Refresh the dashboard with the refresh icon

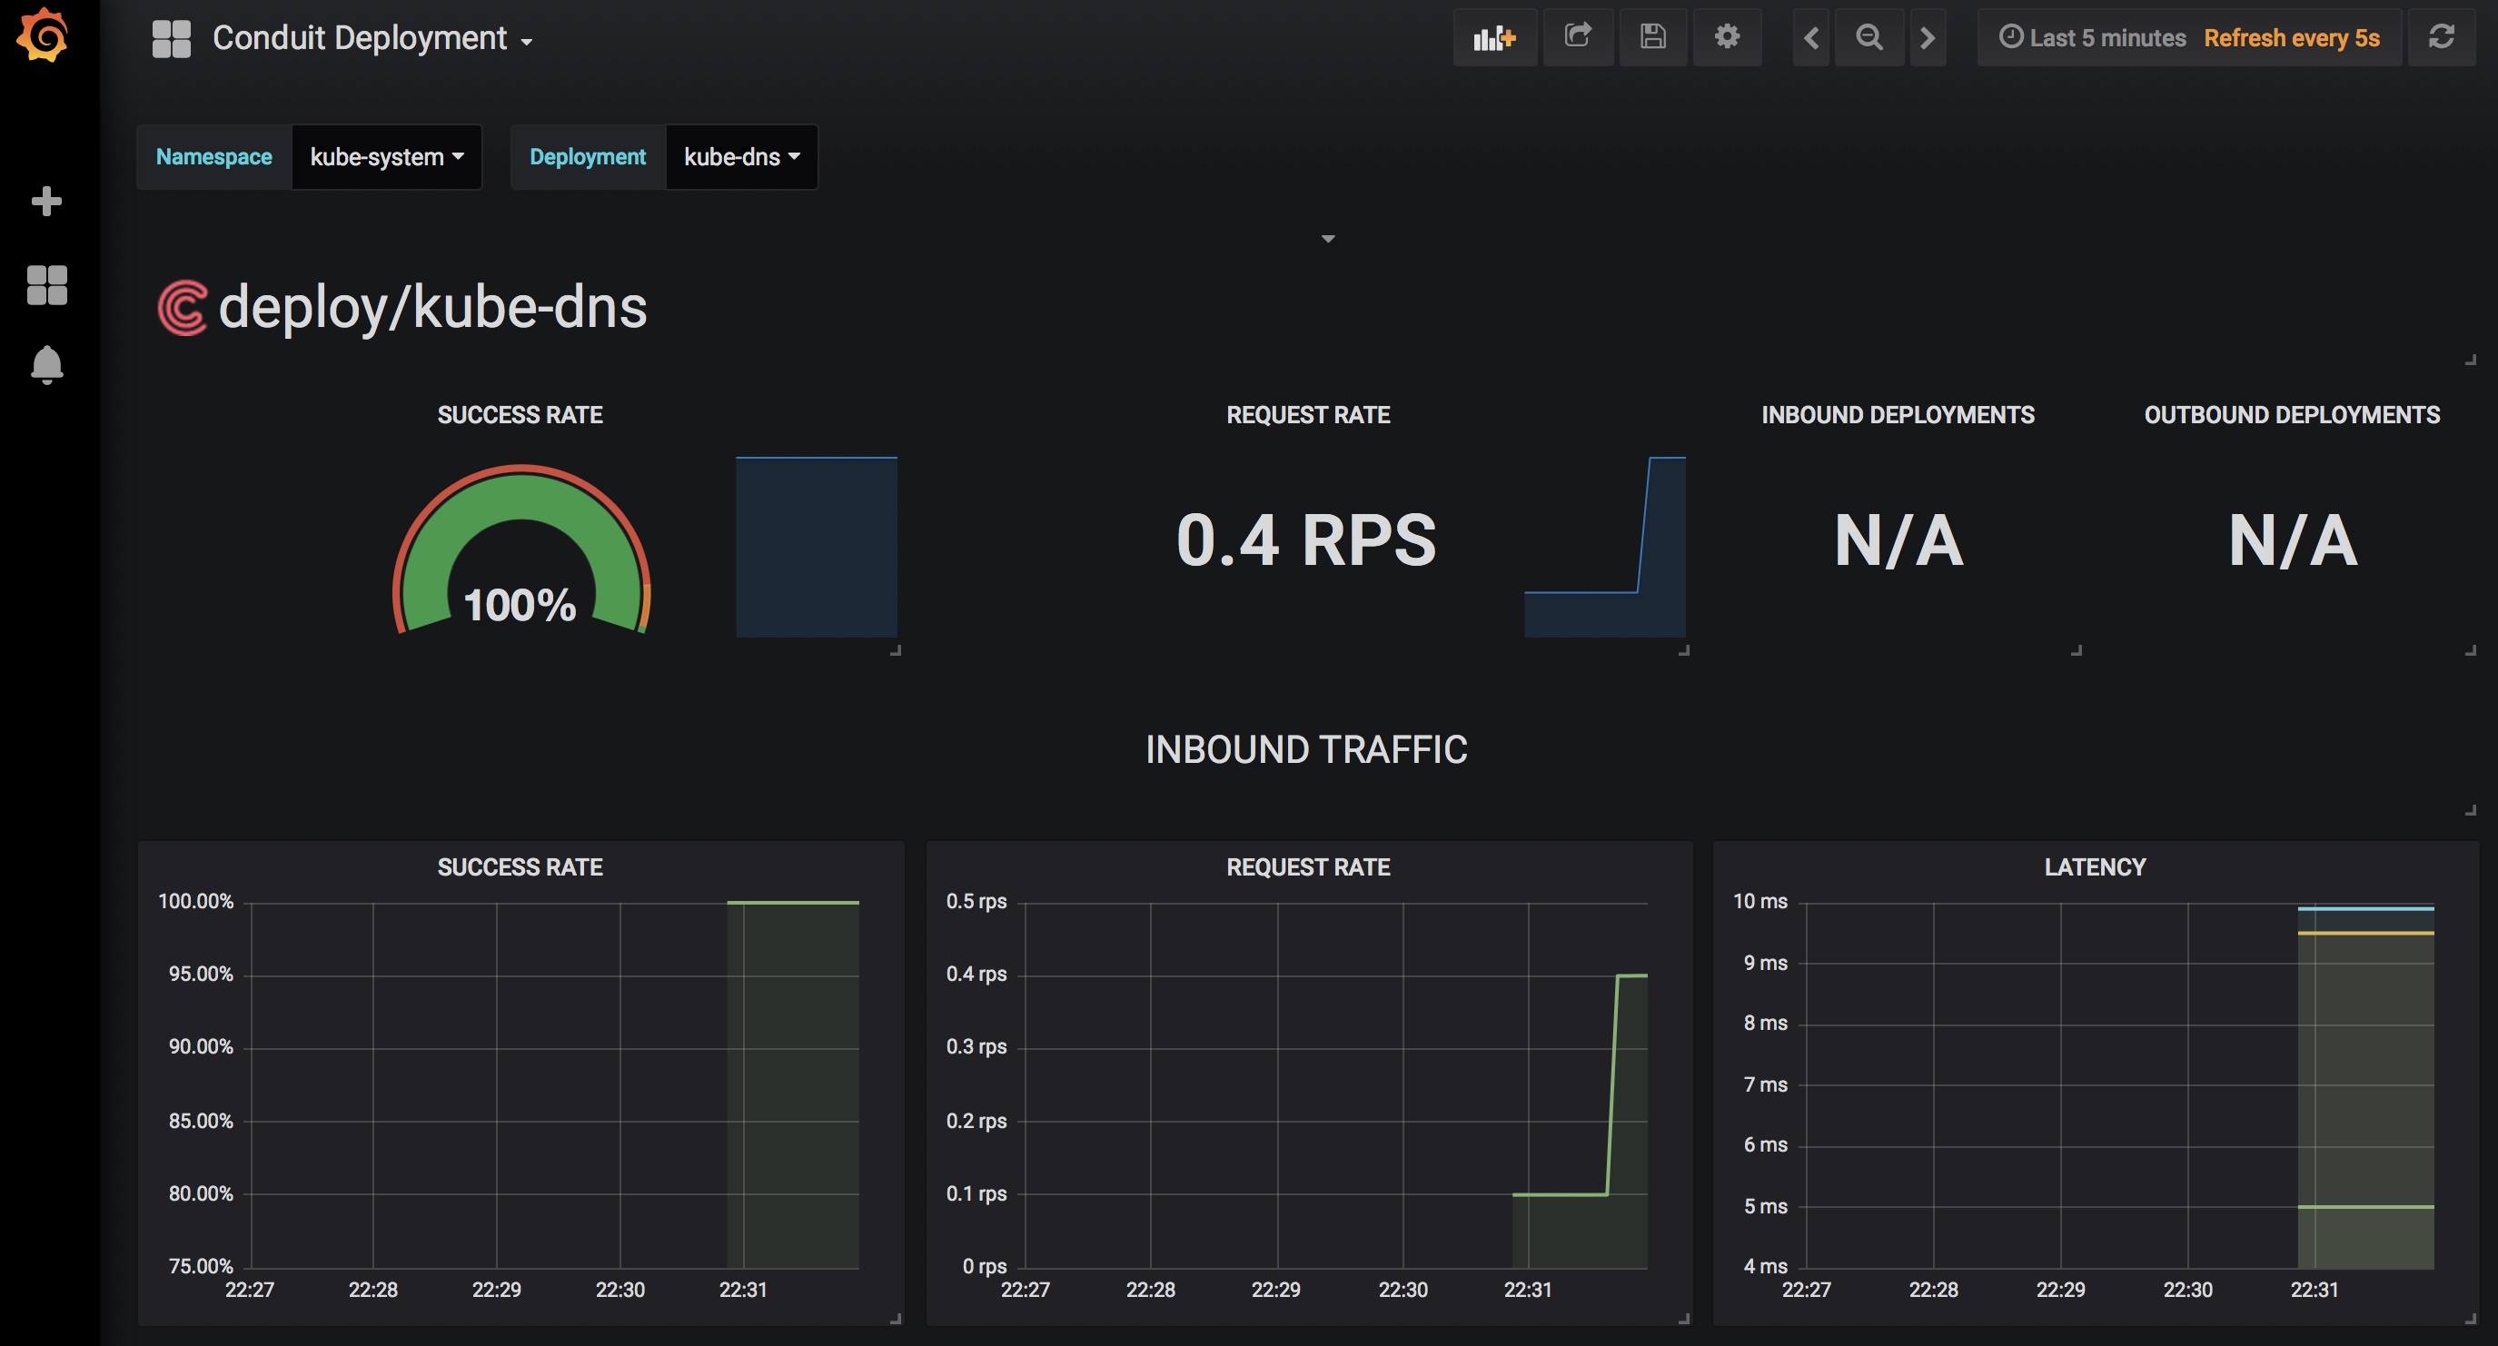tap(2441, 37)
